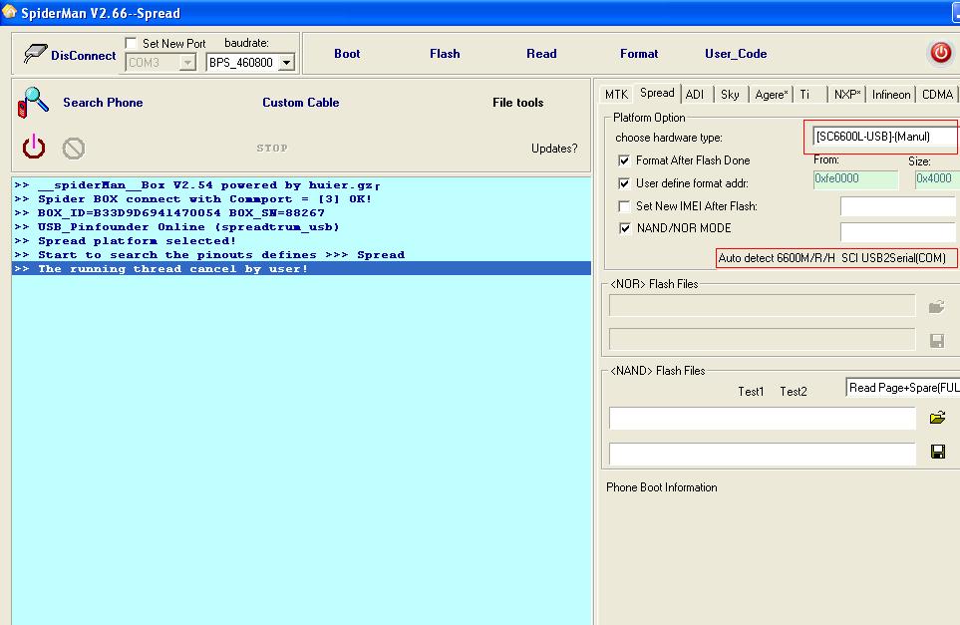The image size is (960, 625).
Task: Click the Flash button
Action: point(445,53)
